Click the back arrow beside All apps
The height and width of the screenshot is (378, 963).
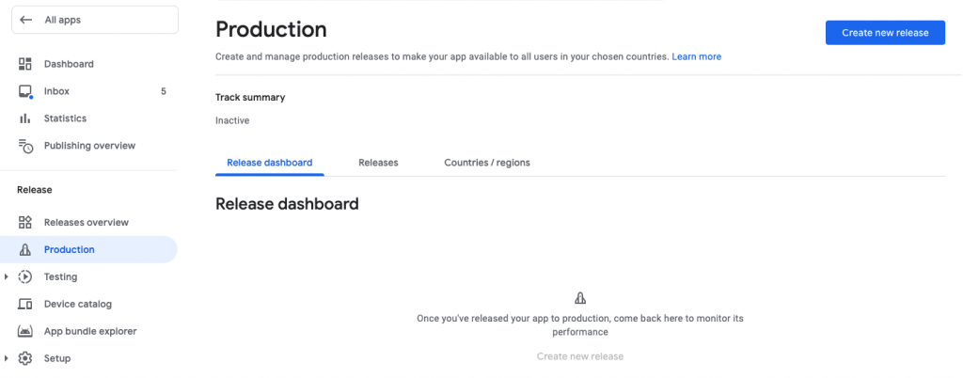pyautogui.click(x=26, y=20)
